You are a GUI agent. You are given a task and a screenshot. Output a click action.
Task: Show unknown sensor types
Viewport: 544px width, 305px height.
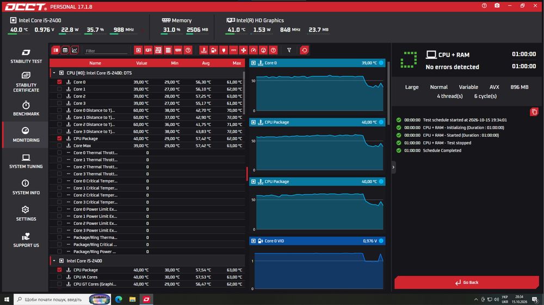[274, 50]
